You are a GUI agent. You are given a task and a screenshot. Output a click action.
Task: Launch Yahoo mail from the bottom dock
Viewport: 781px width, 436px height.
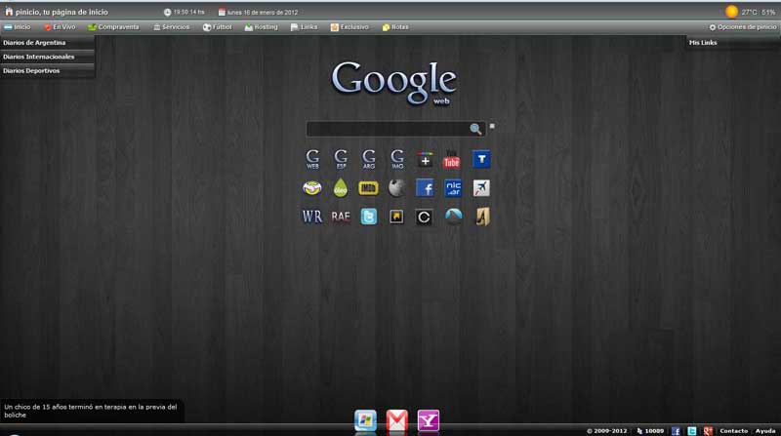428,420
